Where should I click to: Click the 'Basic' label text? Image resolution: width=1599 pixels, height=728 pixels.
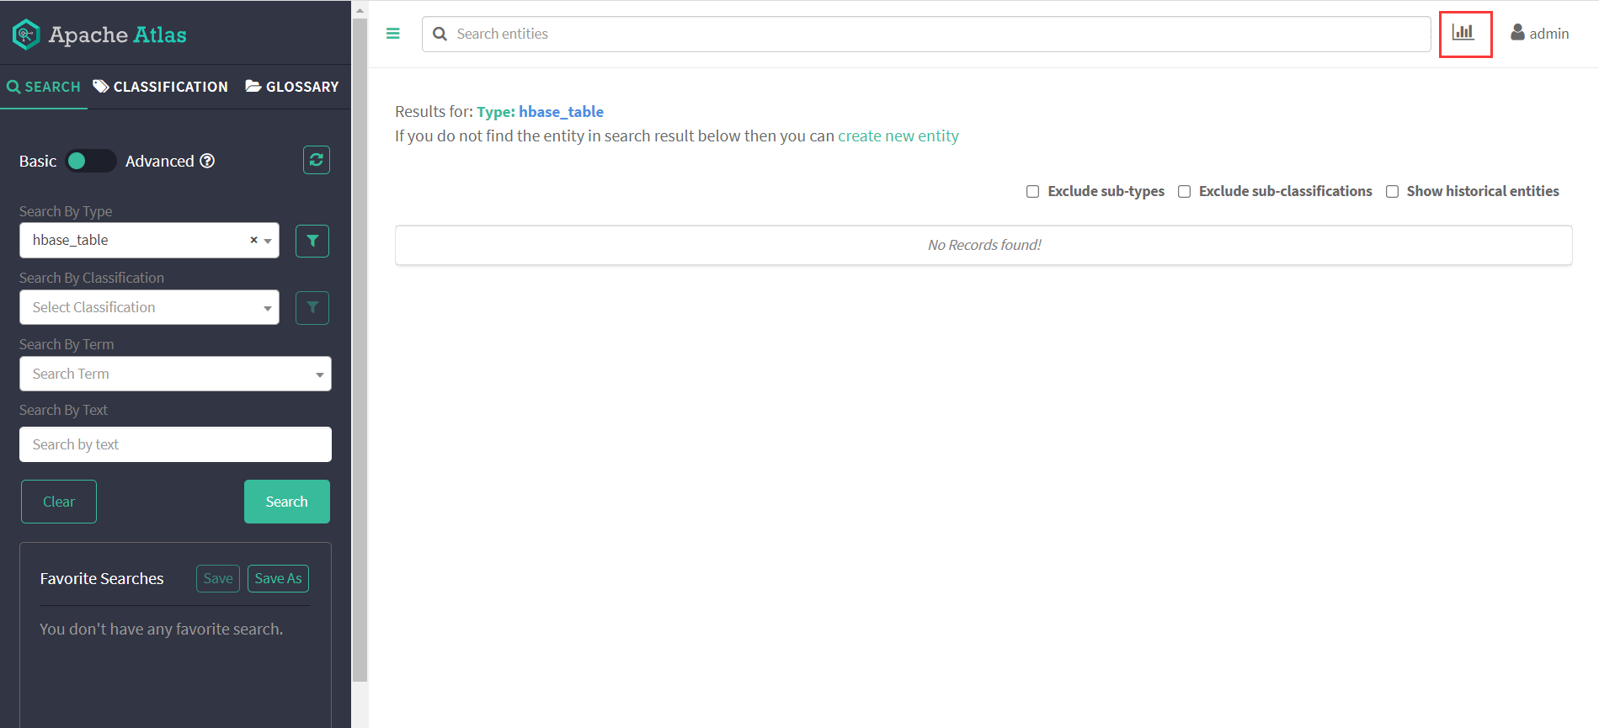38,161
